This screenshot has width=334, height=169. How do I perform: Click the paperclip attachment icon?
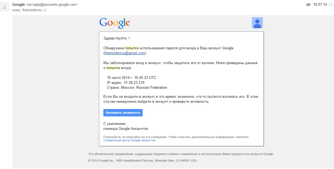click(x=308, y=5)
